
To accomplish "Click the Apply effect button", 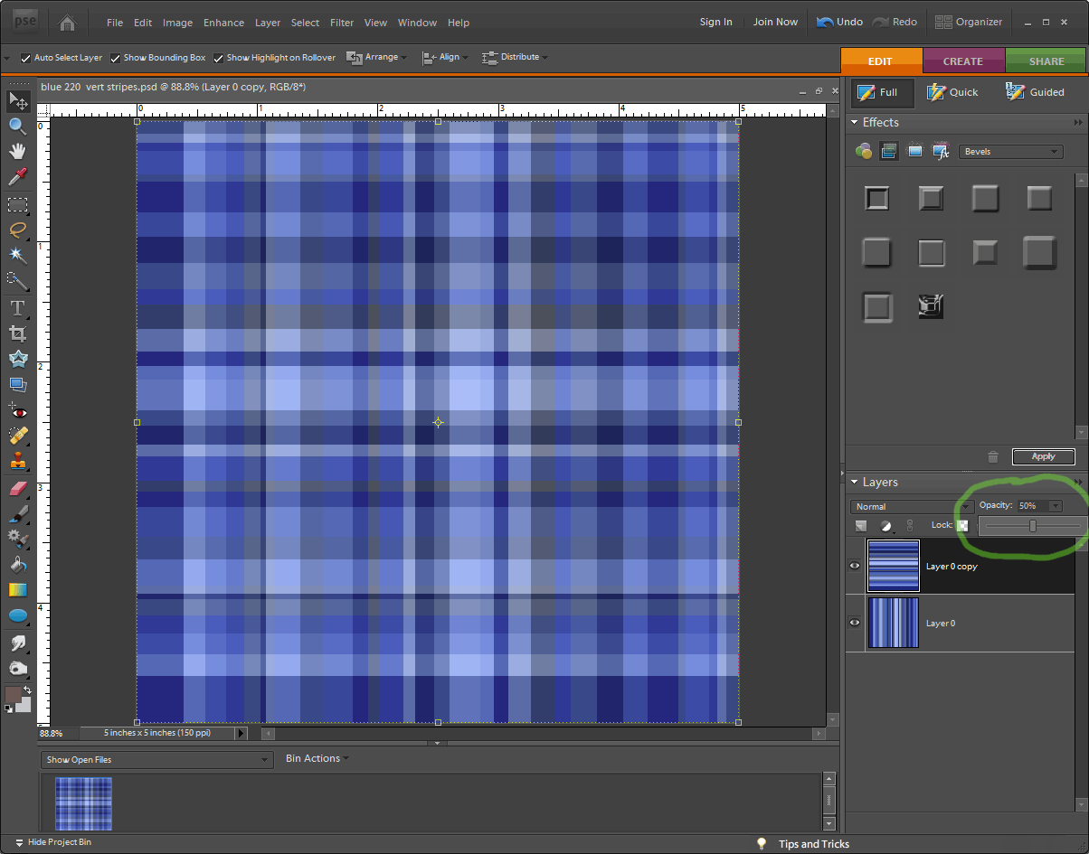I will point(1043,457).
